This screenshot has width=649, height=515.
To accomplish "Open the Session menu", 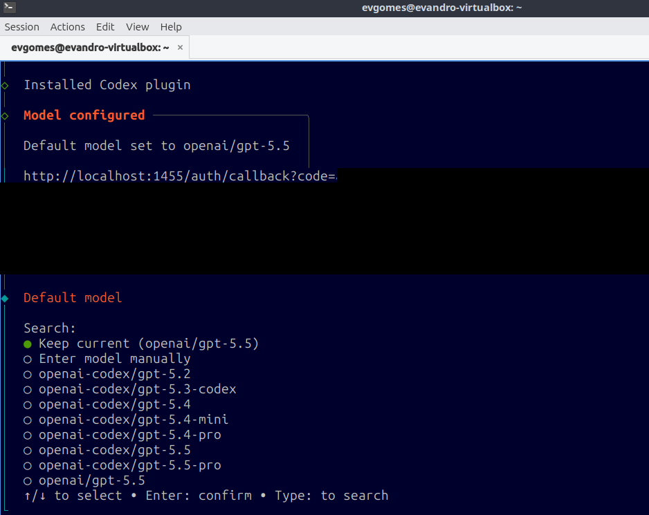I will click(x=21, y=27).
